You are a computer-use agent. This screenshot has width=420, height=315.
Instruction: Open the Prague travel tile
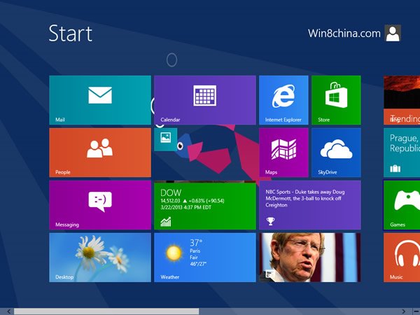[402, 153]
